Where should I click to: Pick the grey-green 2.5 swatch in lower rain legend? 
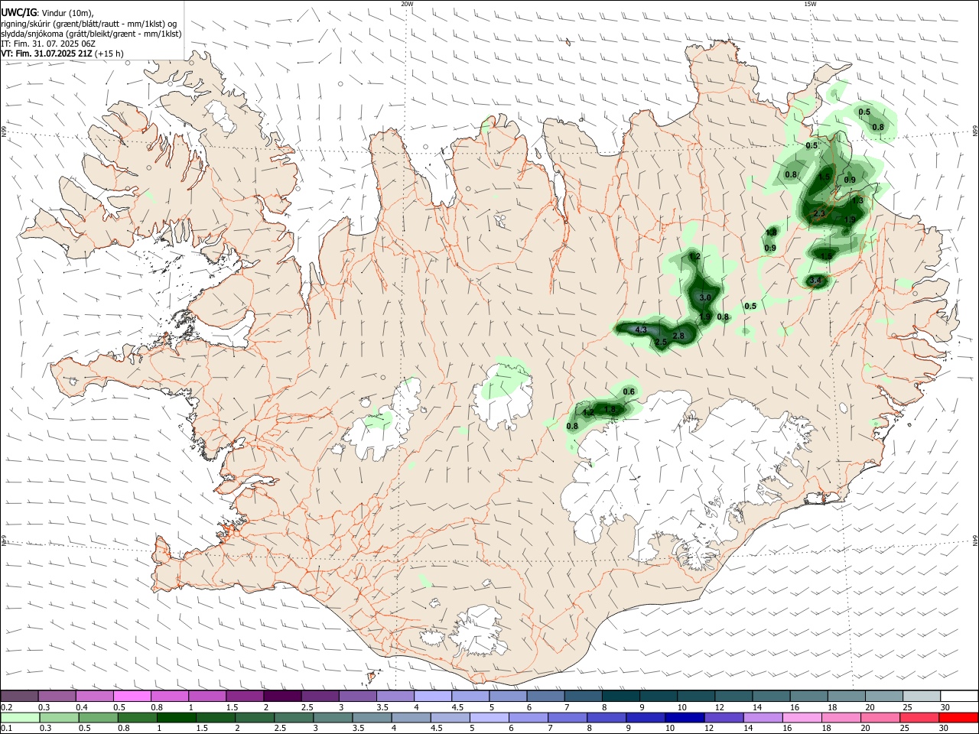pyautogui.click(x=294, y=718)
